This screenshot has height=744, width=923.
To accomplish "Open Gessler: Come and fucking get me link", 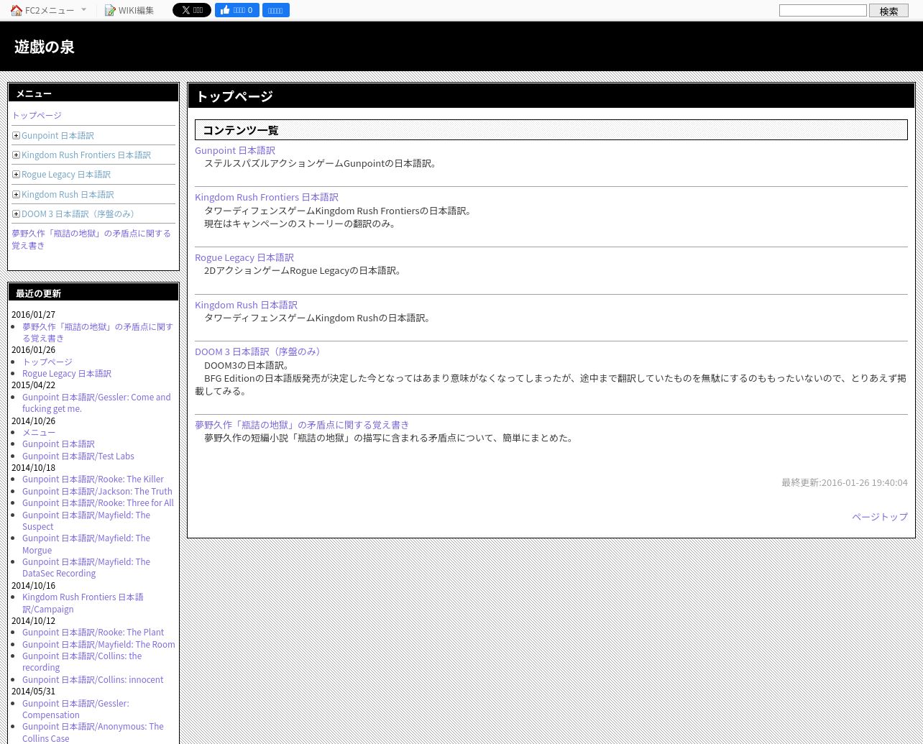I will pyautogui.click(x=96, y=403).
